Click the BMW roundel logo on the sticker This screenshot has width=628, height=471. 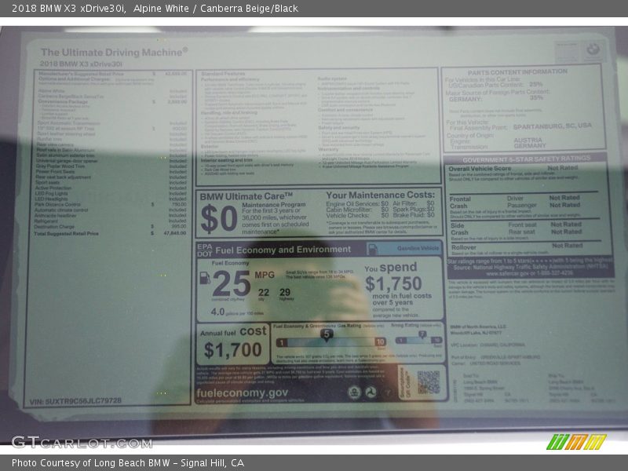(x=593, y=49)
